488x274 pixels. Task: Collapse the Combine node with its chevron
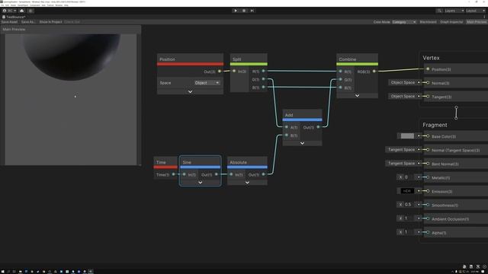point(358,96)
